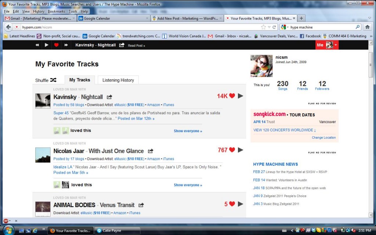Share ANIMAL BODIES Venus Transit icon
376x235 pixels.
(x=141, y=205)
